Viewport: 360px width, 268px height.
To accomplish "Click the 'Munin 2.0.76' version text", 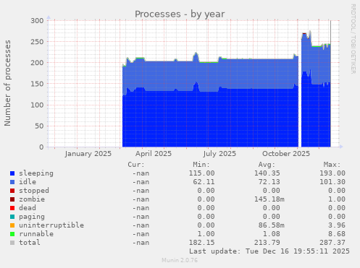I will [180, 260].
